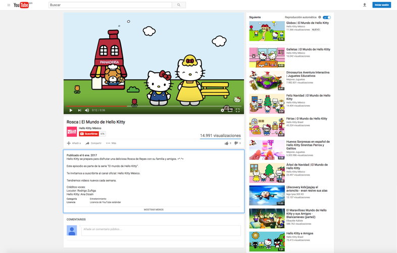Mute the video volume speaker

[x=87, y=110]
